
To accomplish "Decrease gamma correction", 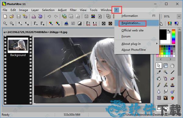I will (x=36, y=24).
